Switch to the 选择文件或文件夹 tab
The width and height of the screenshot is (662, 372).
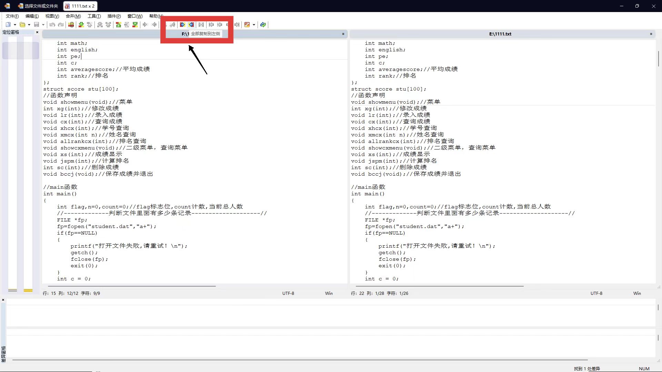(x=38, y=6)
